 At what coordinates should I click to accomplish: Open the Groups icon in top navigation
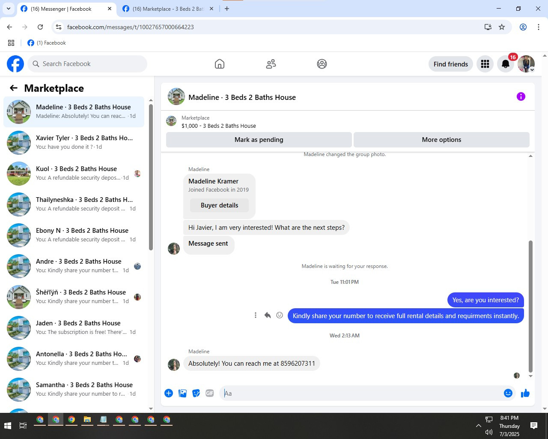point(322,64)
